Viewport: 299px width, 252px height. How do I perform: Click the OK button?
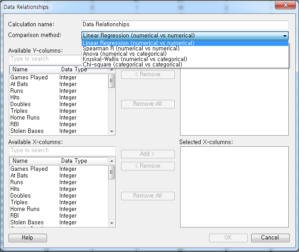(x=228, y=238)
